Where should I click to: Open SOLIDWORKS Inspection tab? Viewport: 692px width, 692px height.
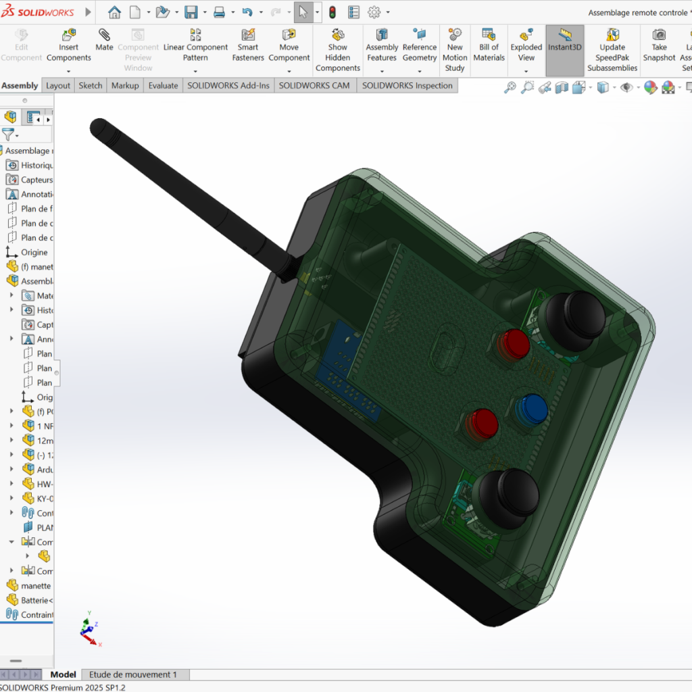(407, 86)
